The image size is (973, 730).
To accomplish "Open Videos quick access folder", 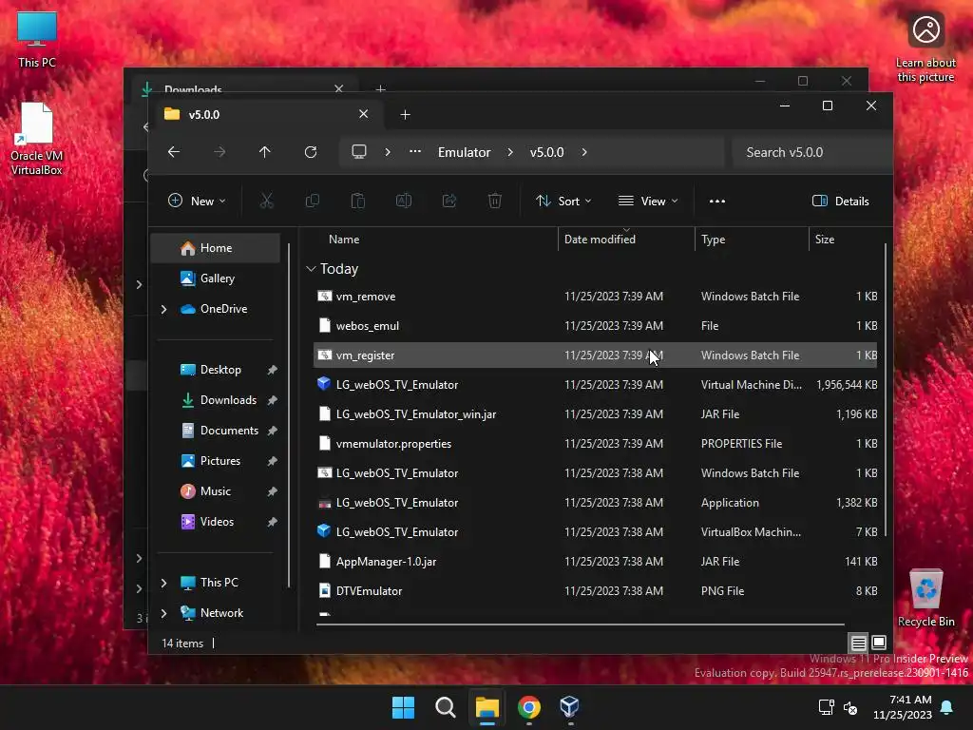I will 216,522.
